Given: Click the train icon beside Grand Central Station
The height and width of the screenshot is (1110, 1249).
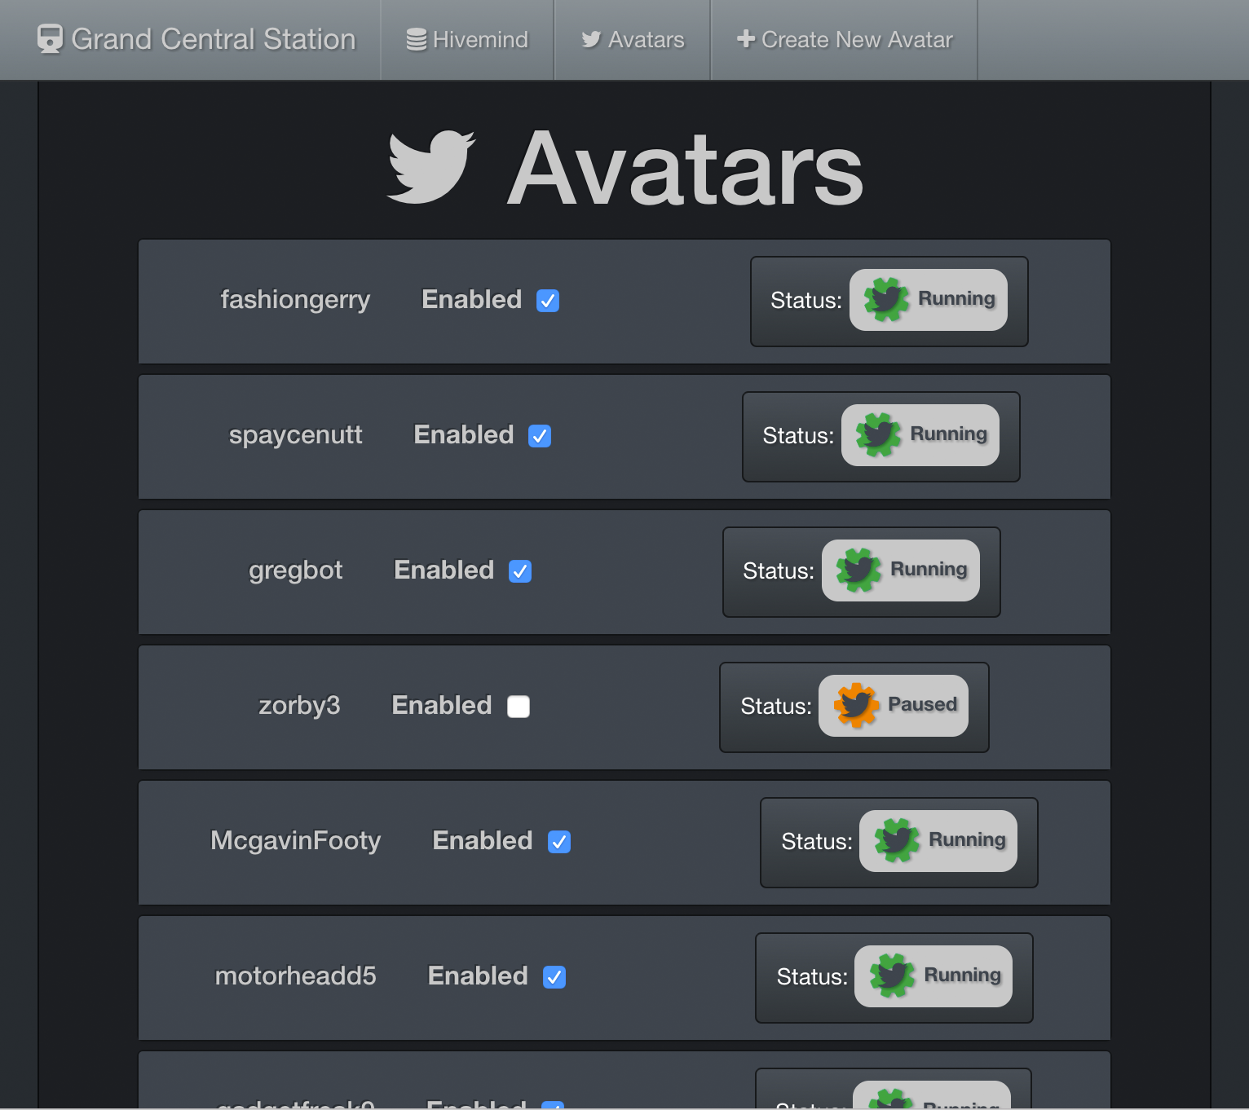Looking at the screenshot, I should coord(50,39).
